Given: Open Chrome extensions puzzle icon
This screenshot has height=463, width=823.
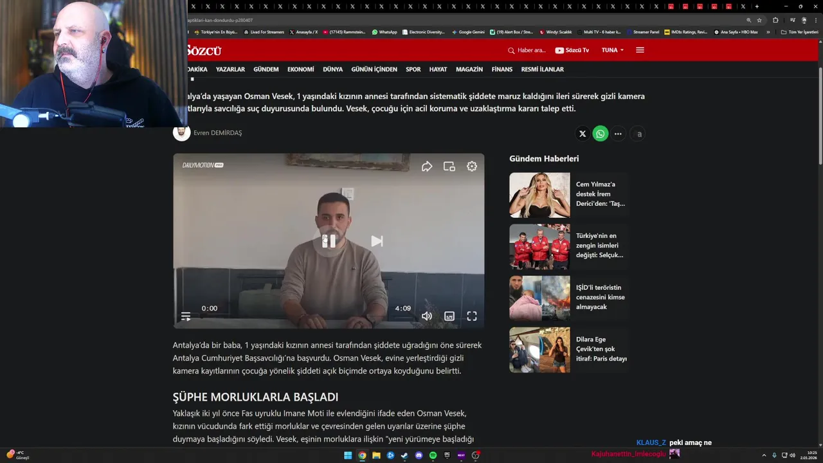Looking at the screenshot, I should [x=775, y=20].
